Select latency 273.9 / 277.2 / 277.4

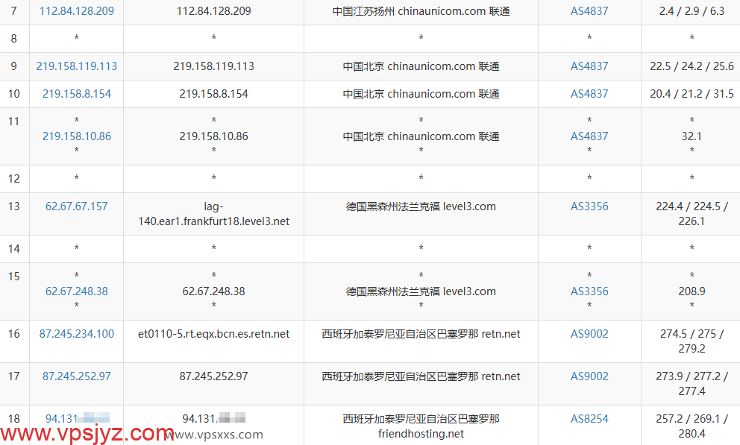point(692,384)
